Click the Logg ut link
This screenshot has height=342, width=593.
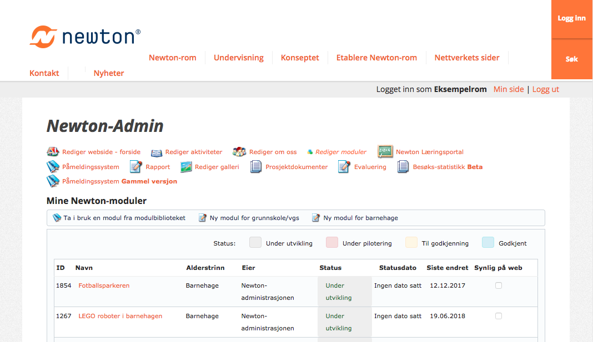tap(545, 89)
